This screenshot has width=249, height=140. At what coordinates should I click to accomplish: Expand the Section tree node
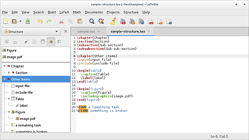tap(9, 72)
